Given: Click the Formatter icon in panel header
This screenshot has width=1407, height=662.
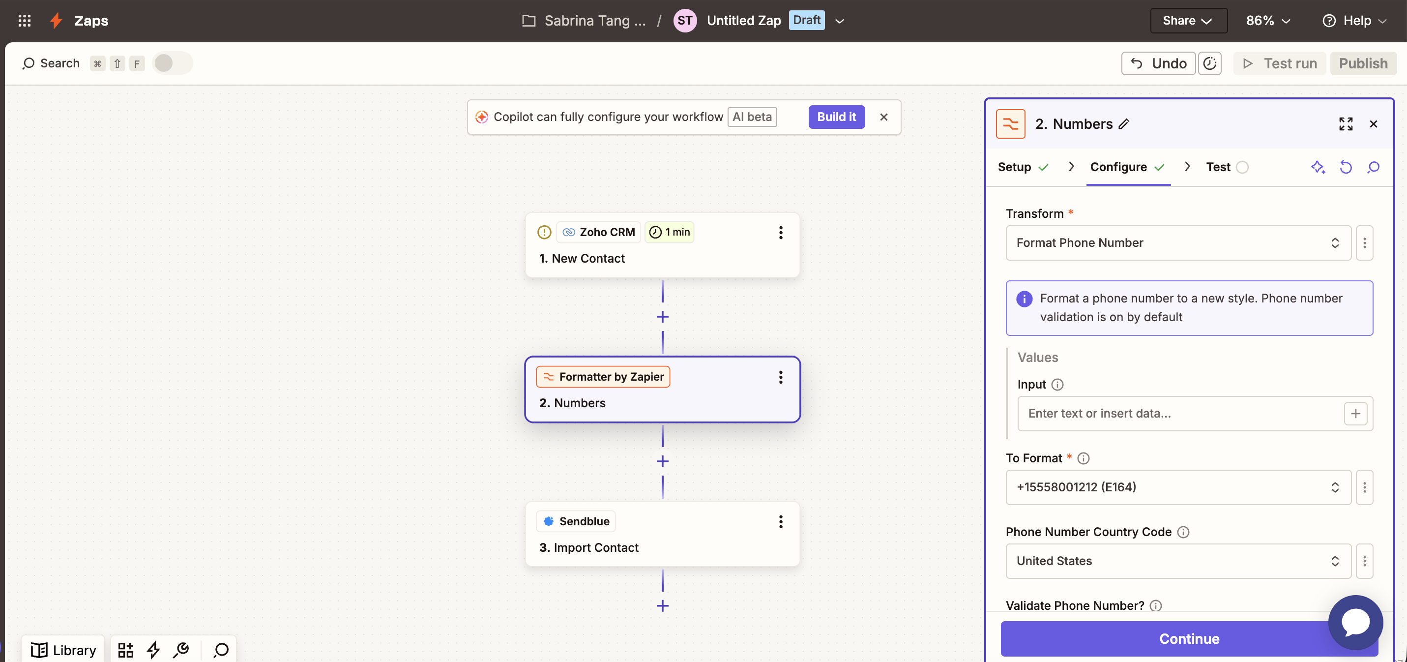Looking at the screenshot, I should (1010, 124).
